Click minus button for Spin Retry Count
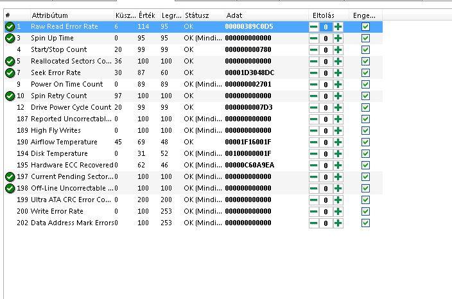Viewport: 452px width, 299px height. pyautogui.click(x=313, y=96)
